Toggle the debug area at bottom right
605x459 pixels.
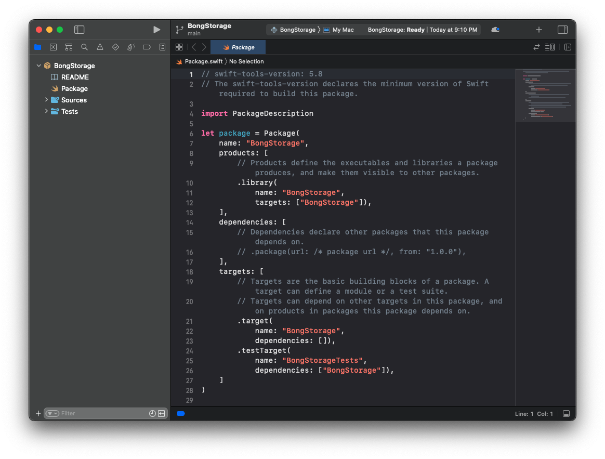(x=566, y=413)
